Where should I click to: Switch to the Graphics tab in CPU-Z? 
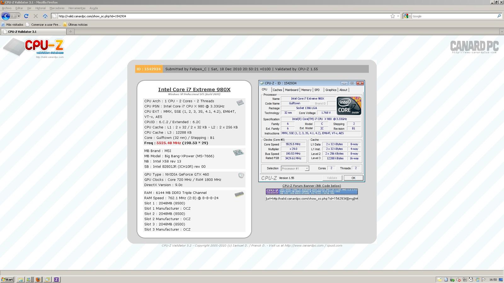pos(331,90)
